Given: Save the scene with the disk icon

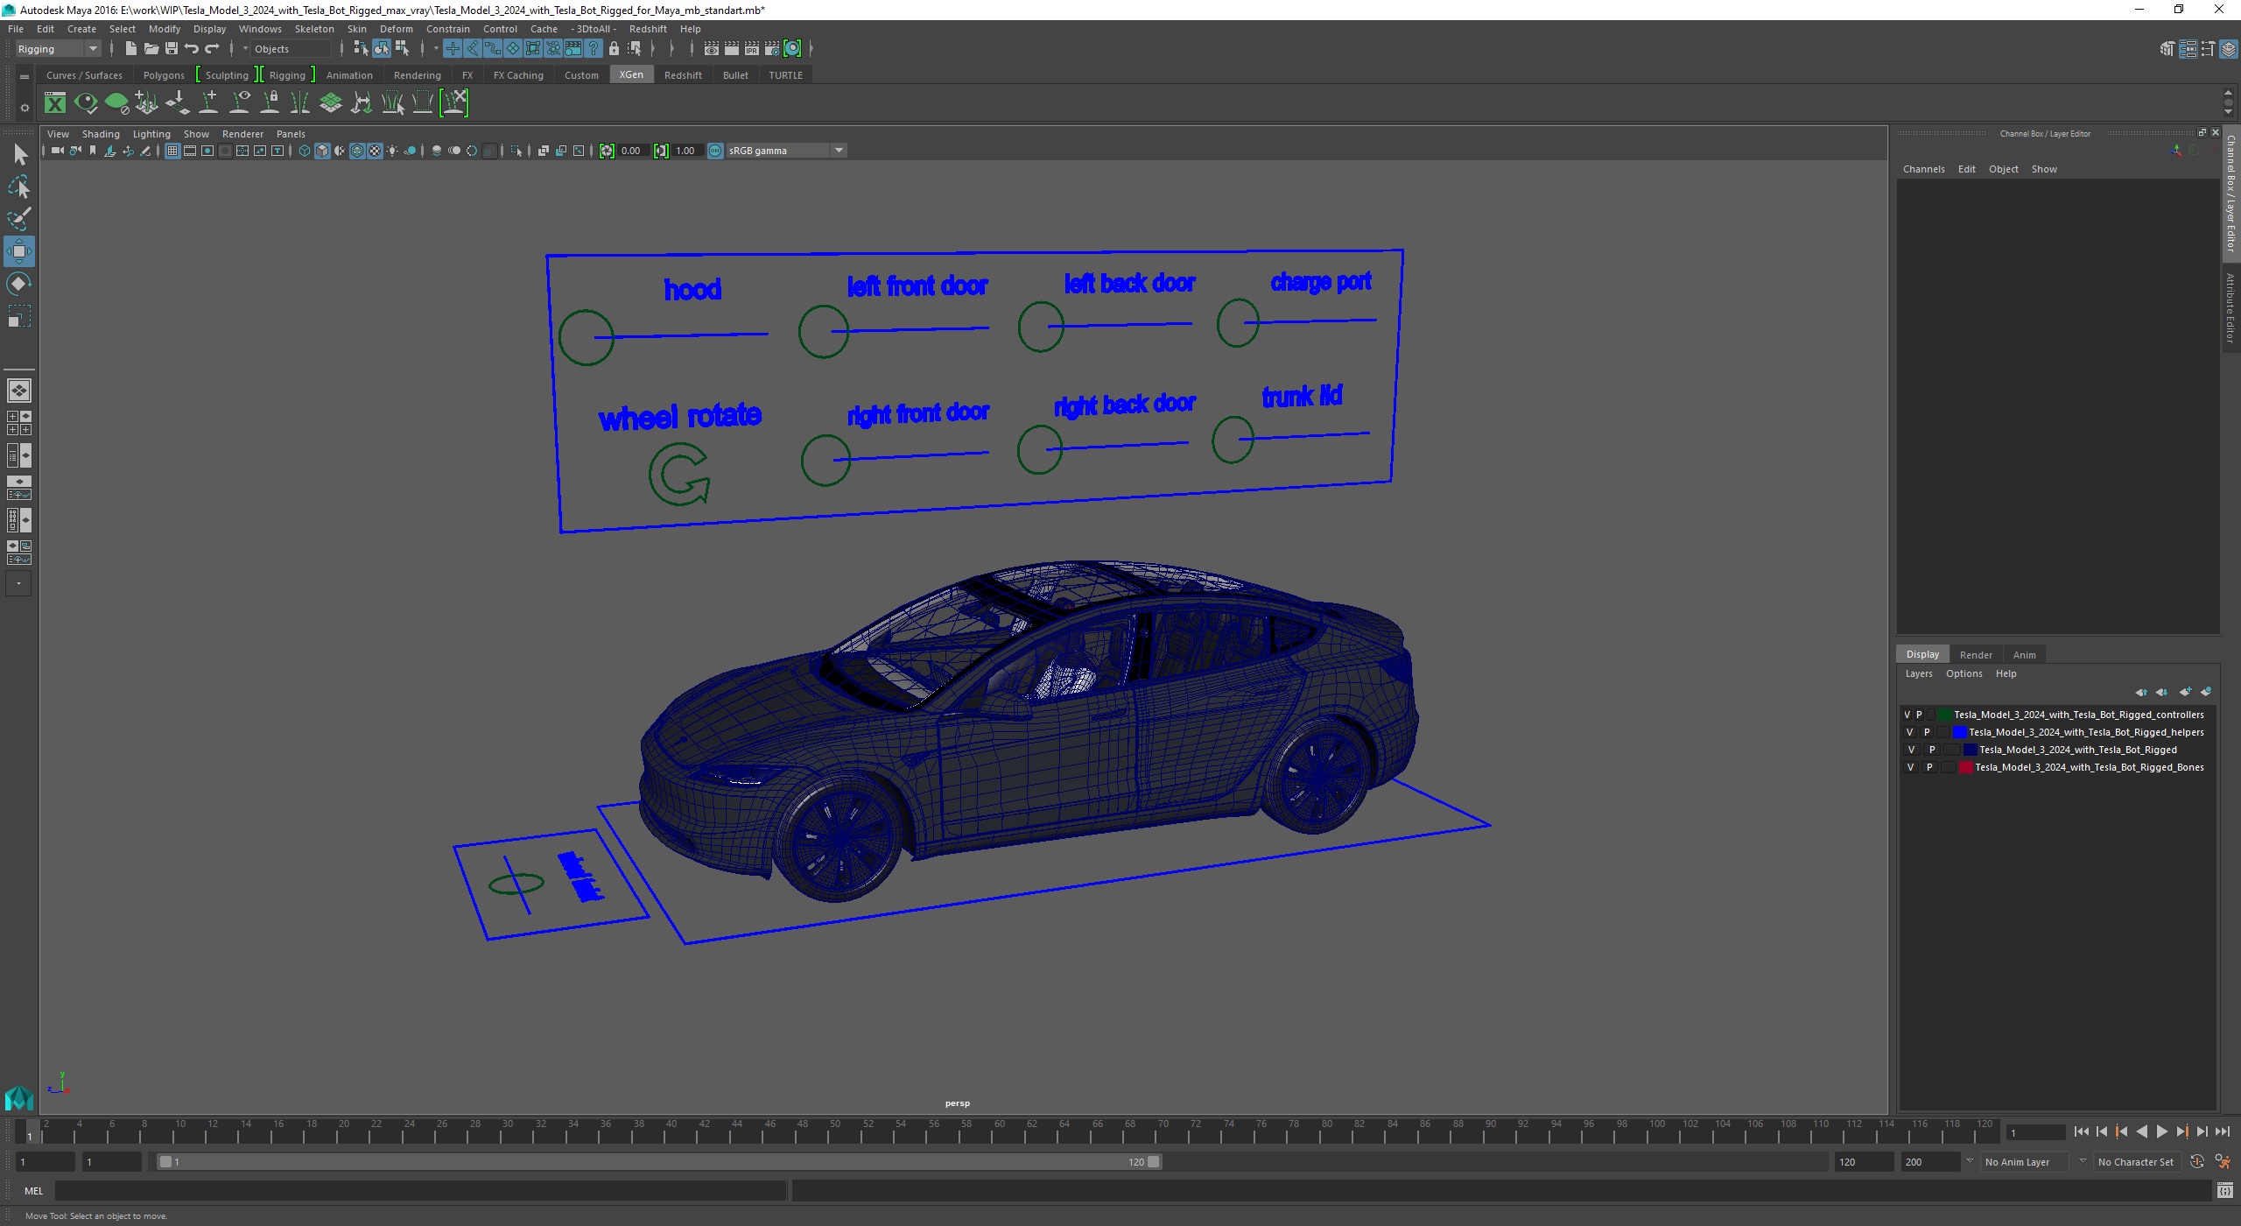Looking at the screenshot, I should coord(172,49).
